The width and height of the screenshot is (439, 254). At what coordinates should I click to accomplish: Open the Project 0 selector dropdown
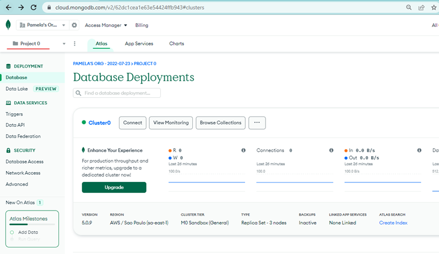[x=39, y=43]
